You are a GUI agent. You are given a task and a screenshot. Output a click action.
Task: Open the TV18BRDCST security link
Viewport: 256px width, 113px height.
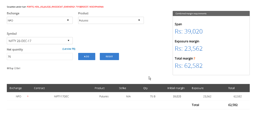click(82, 7)
